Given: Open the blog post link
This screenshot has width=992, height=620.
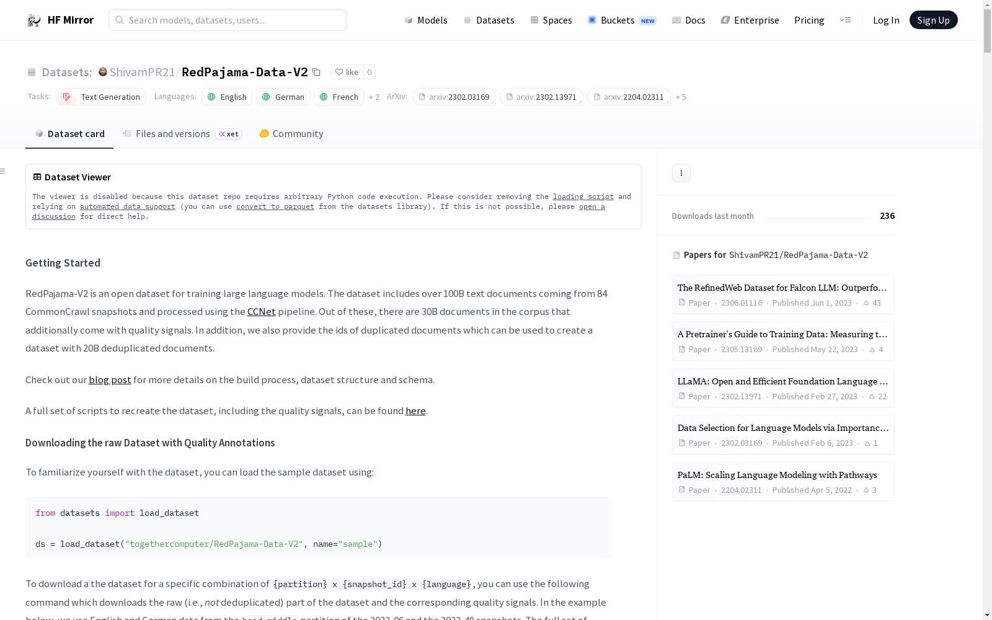Looking at the screenshot, I should [x=110, y=380].
